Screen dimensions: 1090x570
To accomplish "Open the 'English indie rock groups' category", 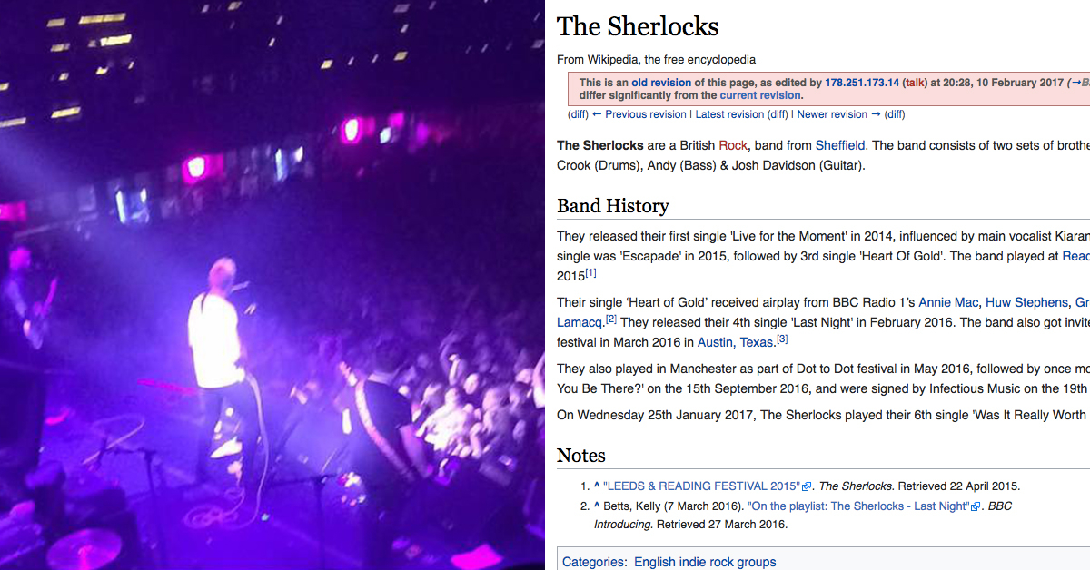I will [705, 562].
